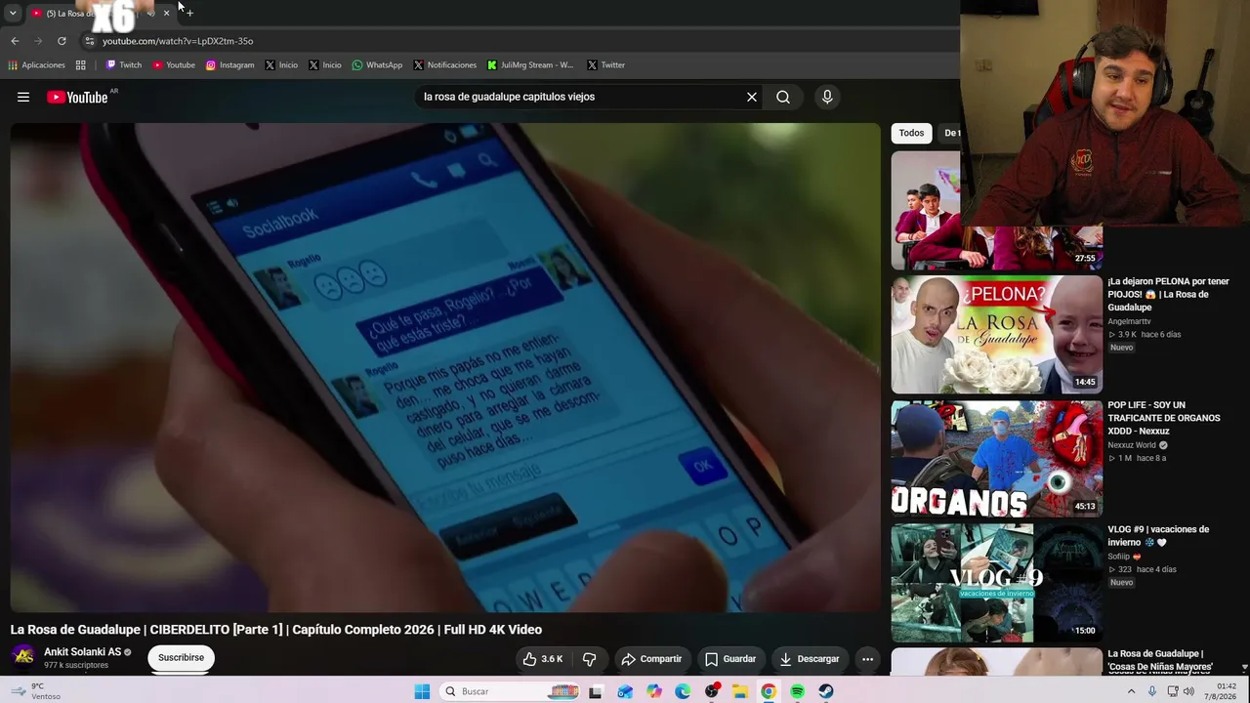The width and height of the screenshot is (1250, 703).
Task: Click the Windows taskbar Buscar search box
Action: coord(508,691)
